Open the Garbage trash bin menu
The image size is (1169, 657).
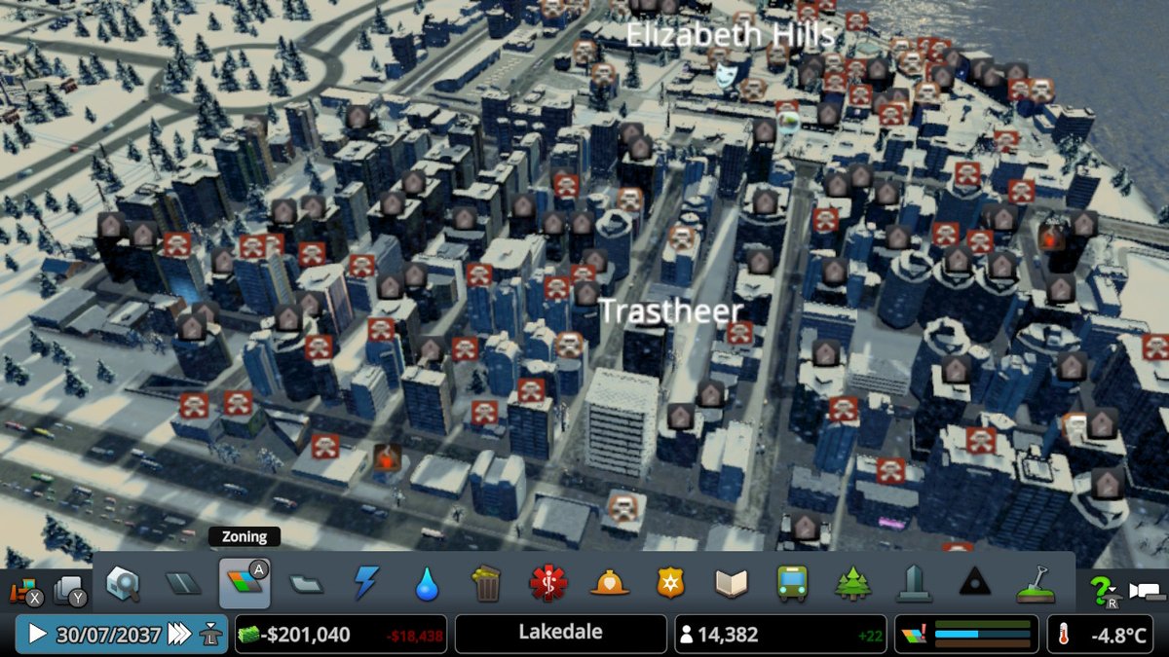(486, 583)
